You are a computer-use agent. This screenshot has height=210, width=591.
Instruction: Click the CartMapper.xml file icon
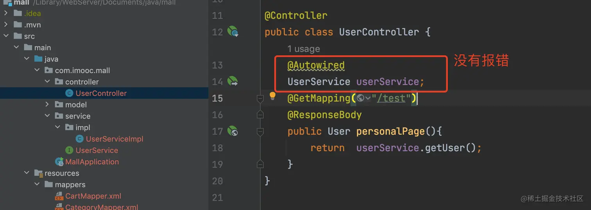point(59,196)
